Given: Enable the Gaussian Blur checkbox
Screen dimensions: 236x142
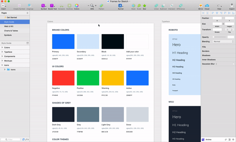Looking at the screenshot, I should point(233,64).
